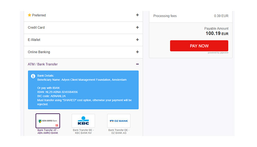The image size is (257, 147).
Task: Expand Online Banking using its plus icon
Action: coord(137,52)
